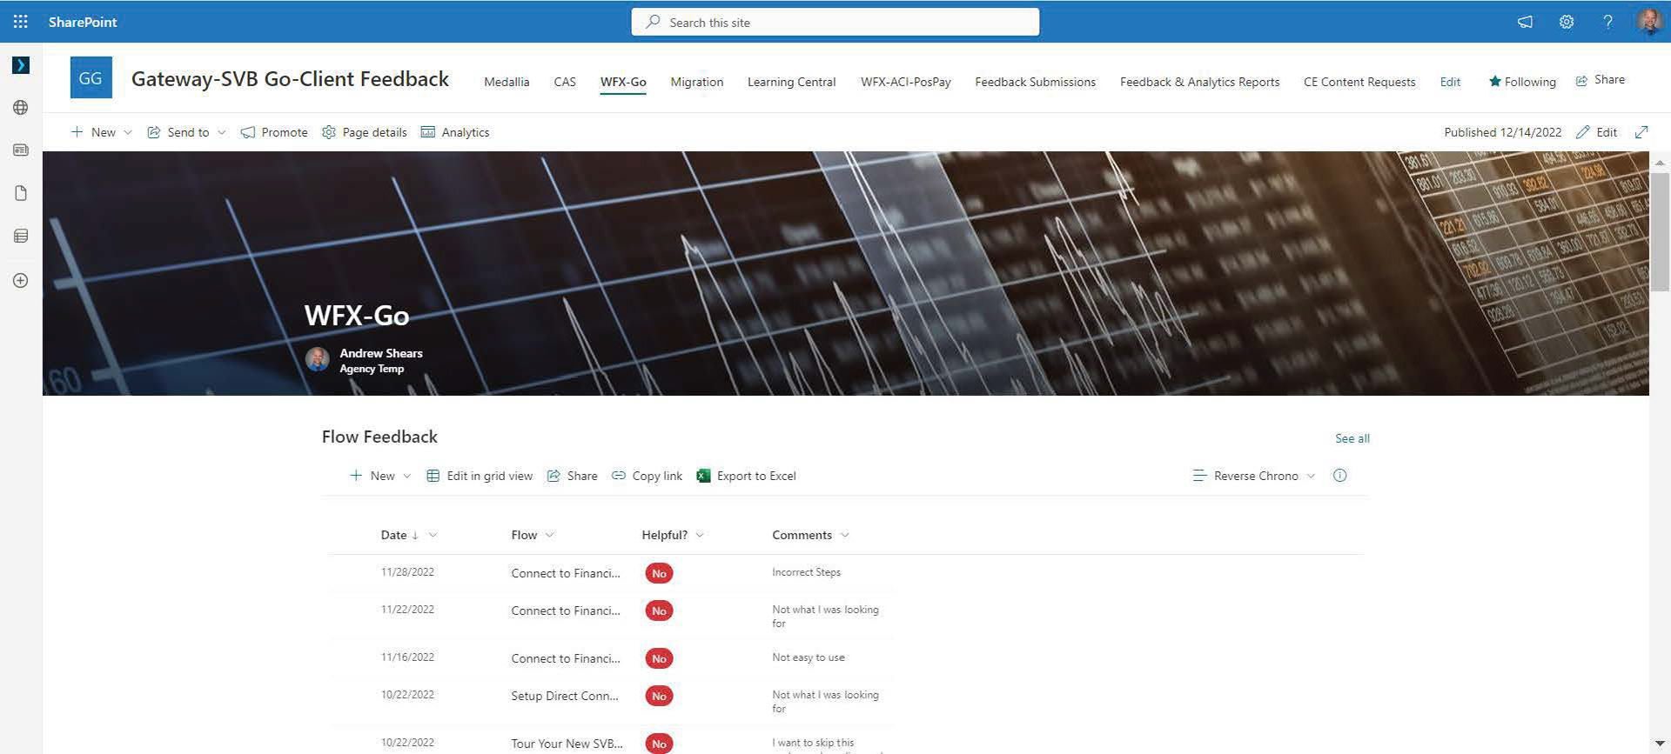Click the Not easy to use comment
Image resolution: width=1671 pixels, height=754 pixels.
pyautogui.click(x=809, y=657)
